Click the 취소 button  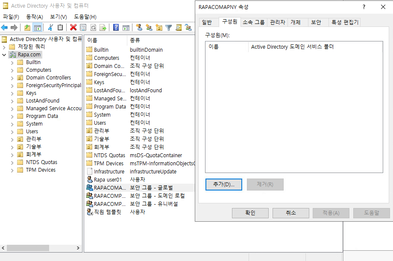click(x=291, y=213)
